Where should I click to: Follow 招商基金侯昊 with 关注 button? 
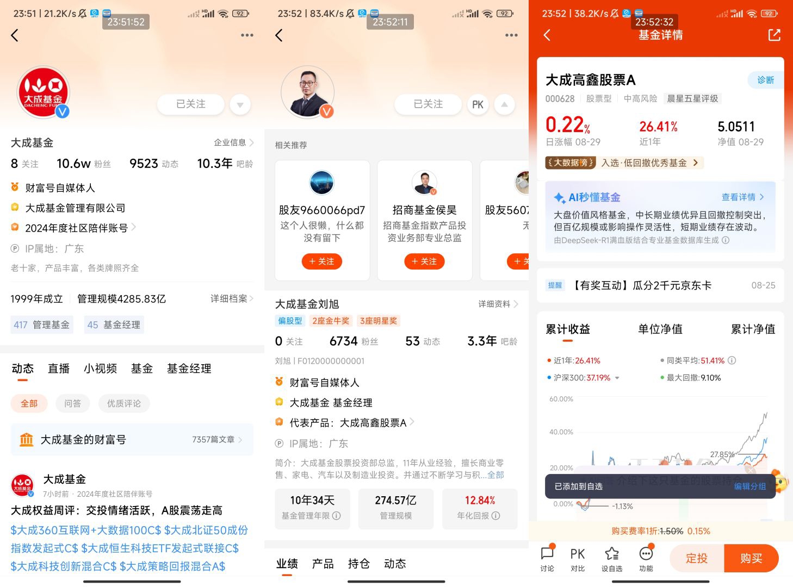click(x=424, y=261)
